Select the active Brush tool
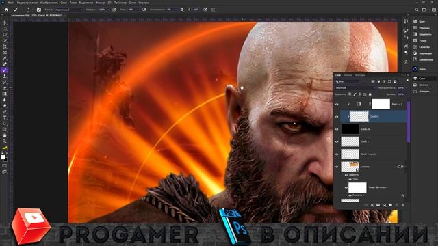Screen dimensions: 438x246 tap(5, 70)
